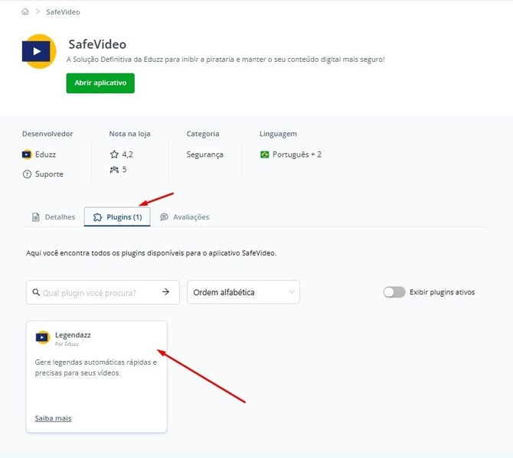Click the star rating icon
This screenshot has width=513, height=458.
coord(114,154)
